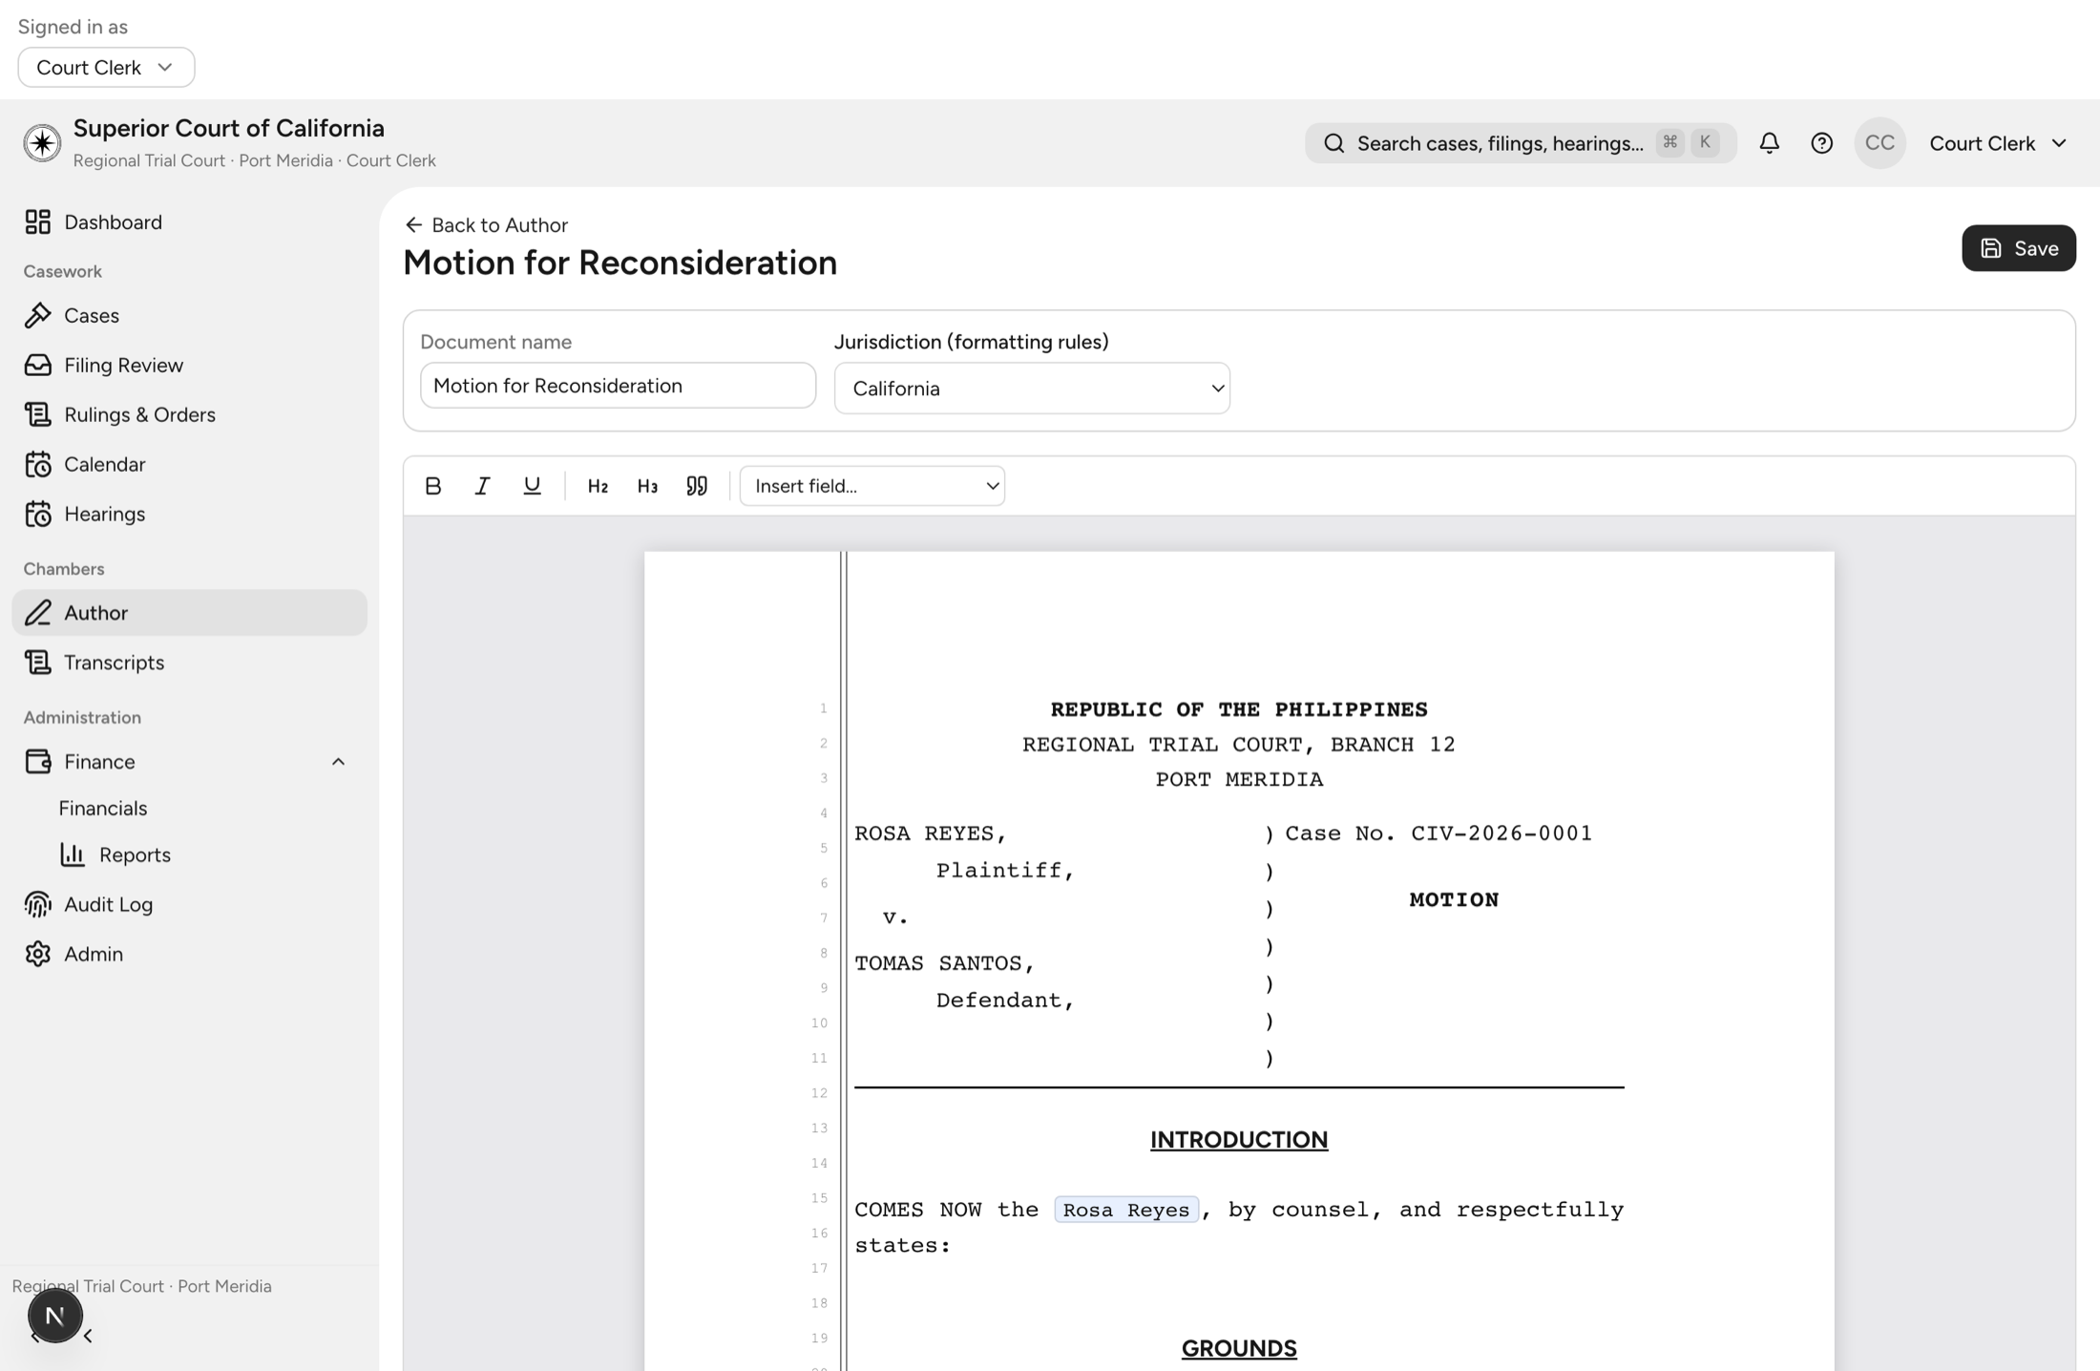This screenshot has height=1371, width=2100.
Task: Apply H2 heading style
Action: click(598, 486)
